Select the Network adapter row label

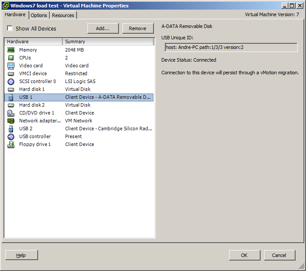pos(40,121)
